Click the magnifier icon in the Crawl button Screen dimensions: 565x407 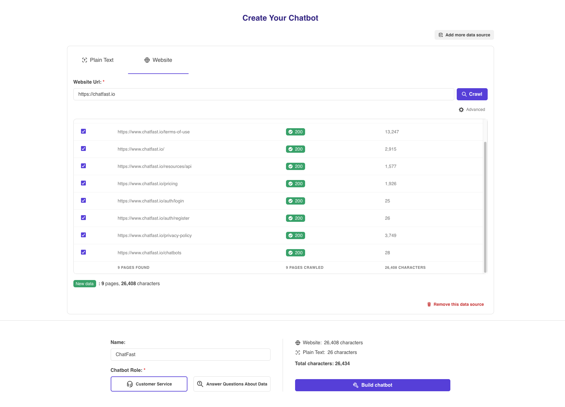[x=464, y=94]
